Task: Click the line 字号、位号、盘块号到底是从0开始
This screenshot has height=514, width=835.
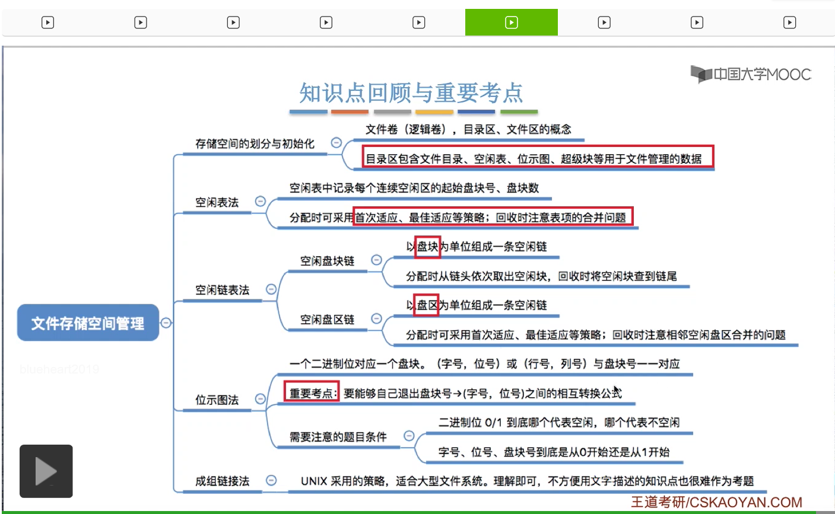Action: click(x=554, y=452)
